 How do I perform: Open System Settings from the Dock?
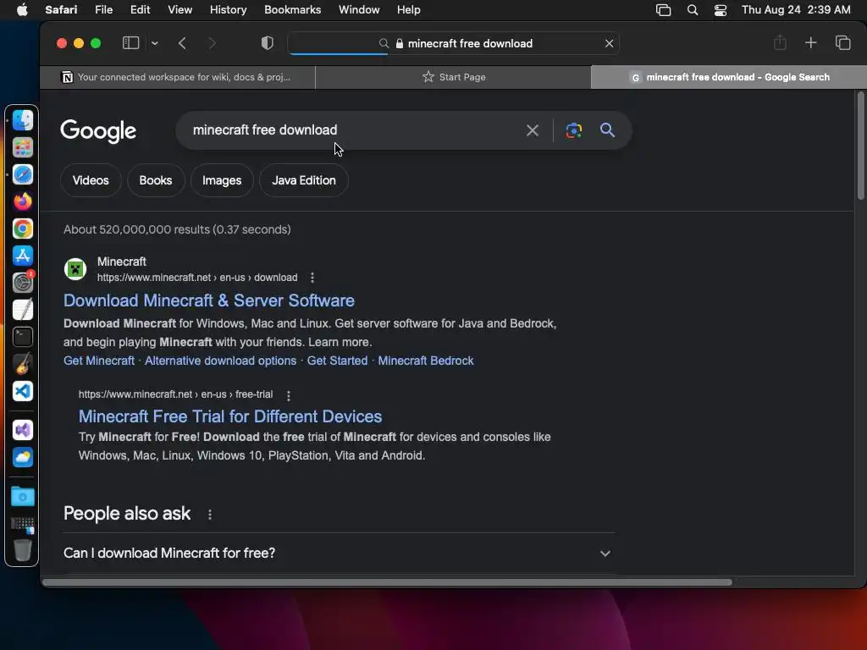[23, 283]
